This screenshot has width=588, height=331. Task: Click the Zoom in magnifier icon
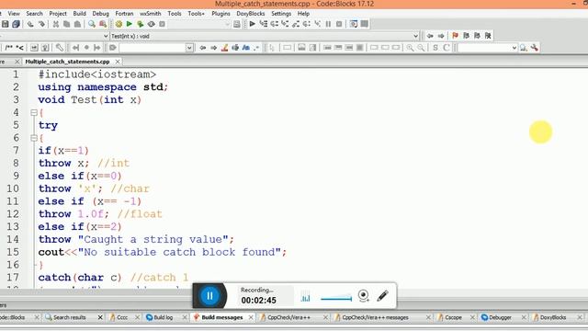410,48
